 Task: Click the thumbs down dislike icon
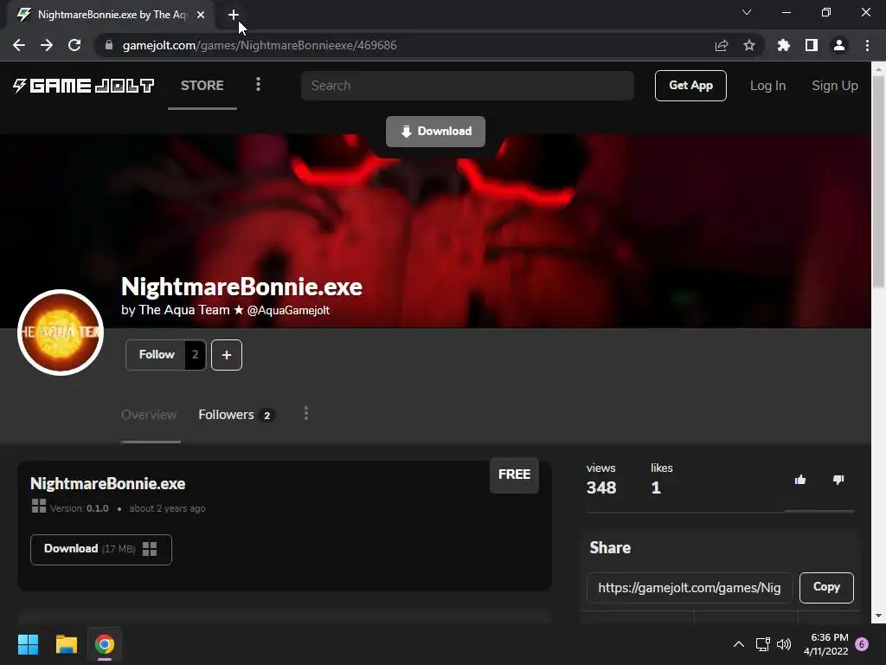[x=838, y=480]
